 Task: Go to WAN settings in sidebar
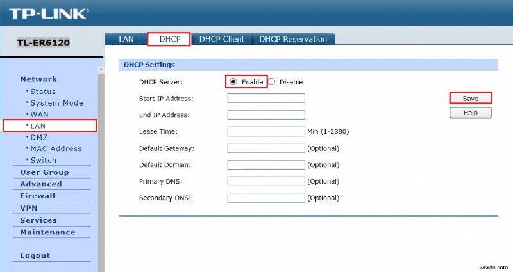click(x=39, y=115)
